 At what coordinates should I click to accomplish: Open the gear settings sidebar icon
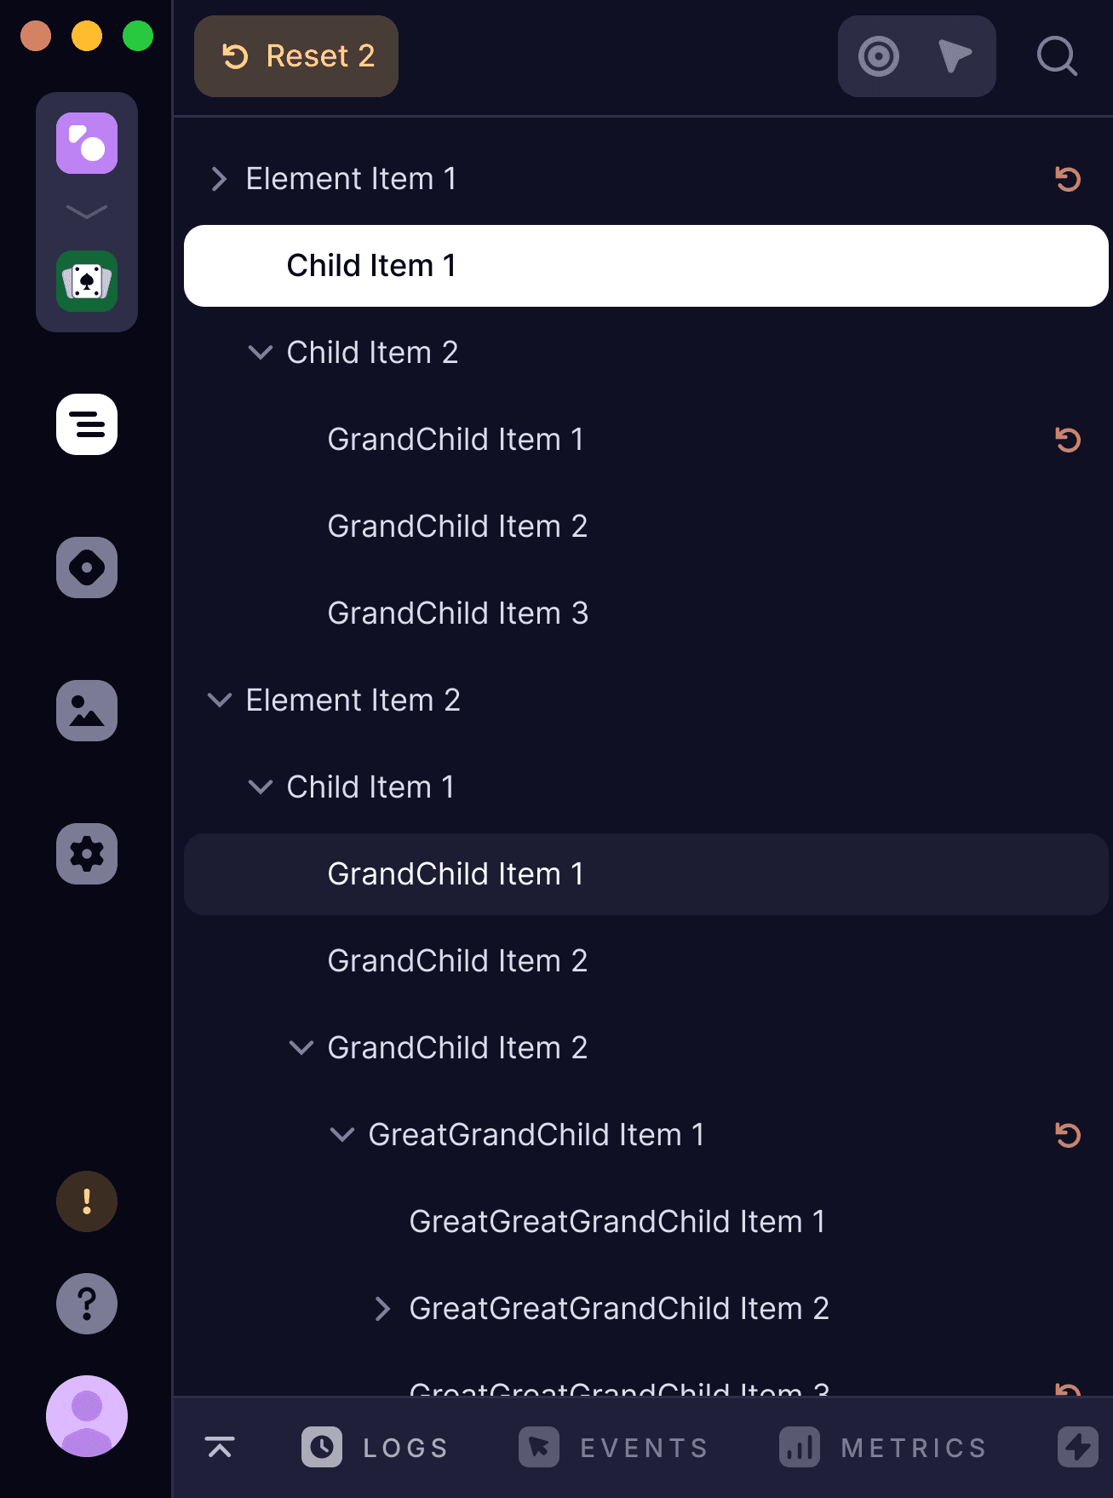tap(87, 854)
